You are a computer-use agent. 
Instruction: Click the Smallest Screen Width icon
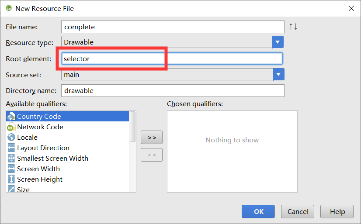pos(11,159)
